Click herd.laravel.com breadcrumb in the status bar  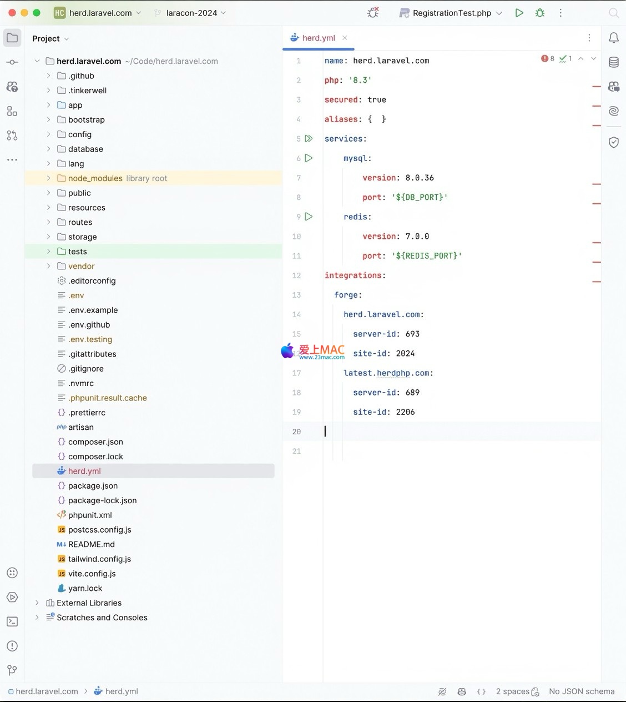point(47,691)
